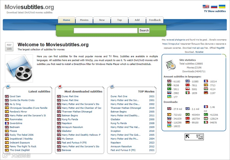Click the German flag beside 1197
Viewport: 230px width, 160px height.
[x=206, y=93]
